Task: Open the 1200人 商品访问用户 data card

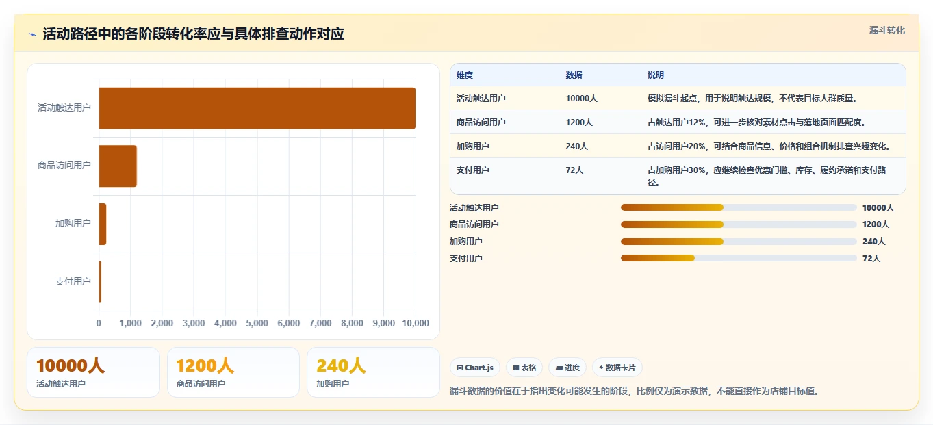Action: point(233,372)
